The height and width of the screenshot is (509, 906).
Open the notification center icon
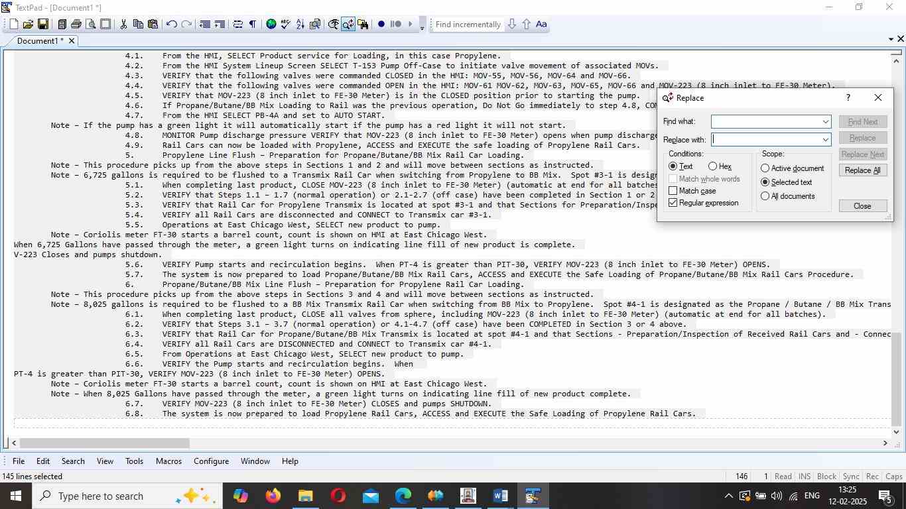pos(885,496)
